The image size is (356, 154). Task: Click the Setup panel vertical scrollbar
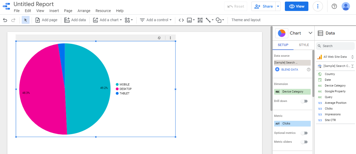pyautogui.click(x=313, y=73)
